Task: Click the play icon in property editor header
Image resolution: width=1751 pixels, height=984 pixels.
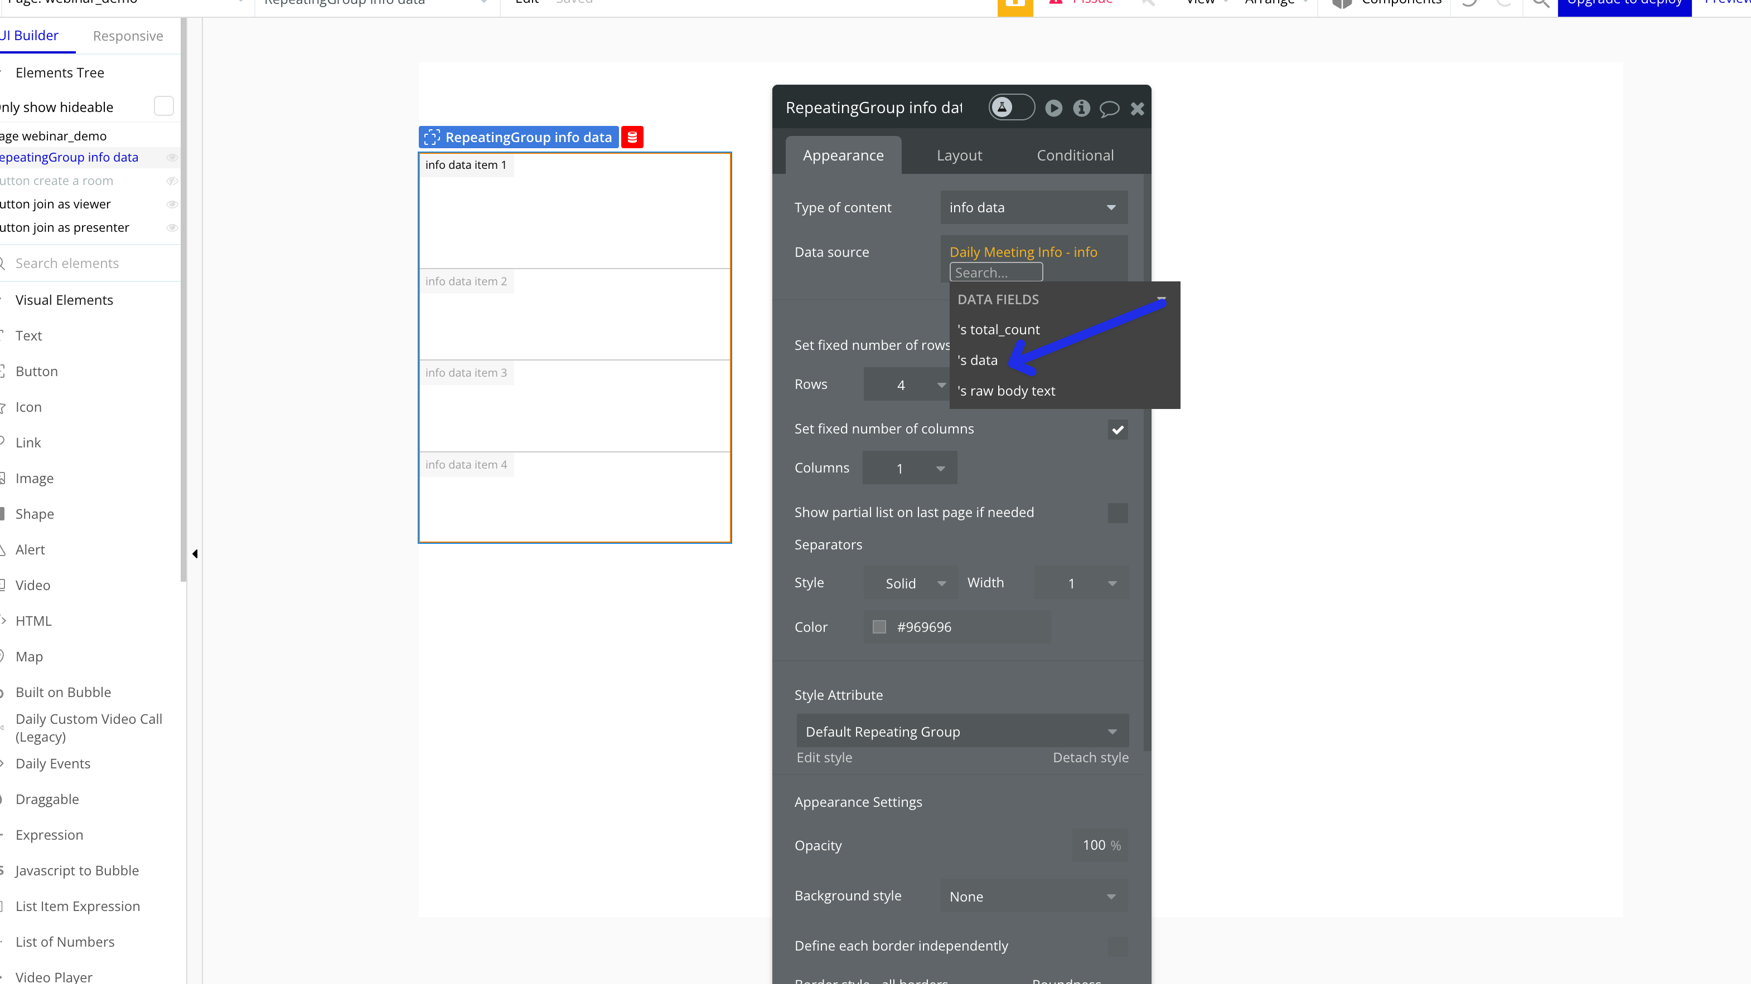Action: pyautogui.click(x=1053, y=108)
